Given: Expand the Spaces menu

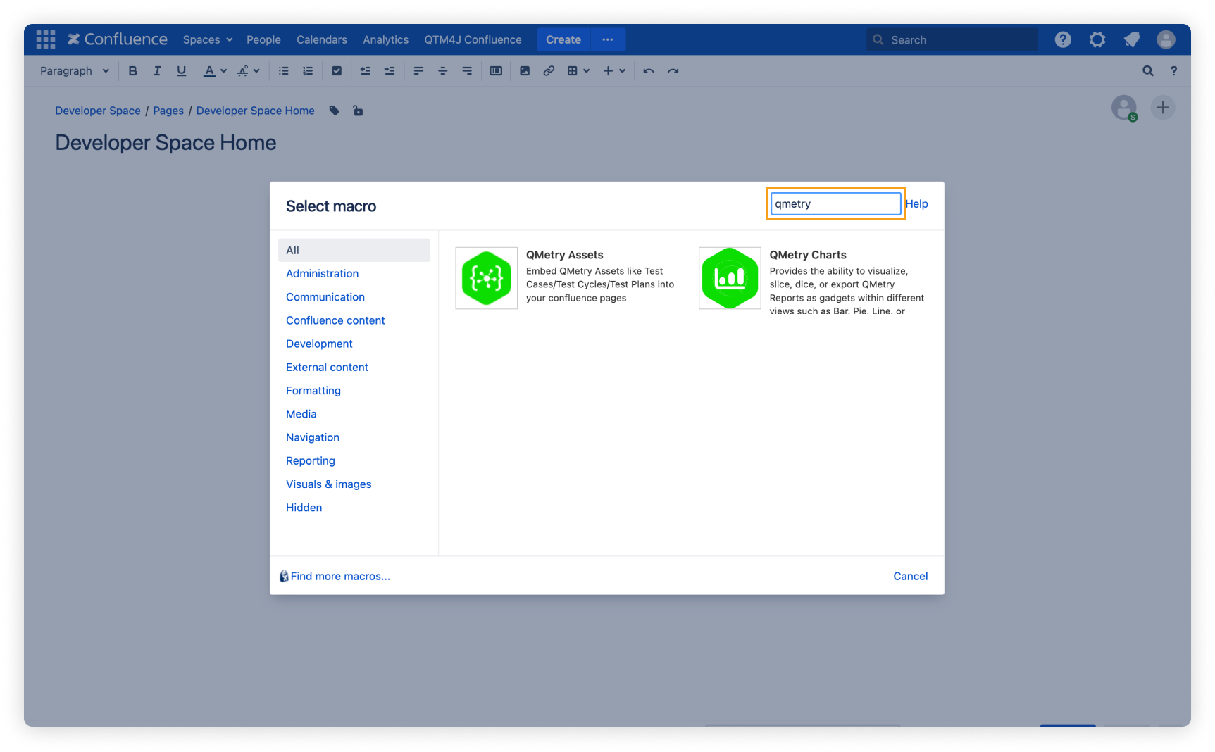Looking at the screenshot, I should click(x=208, y=39).
